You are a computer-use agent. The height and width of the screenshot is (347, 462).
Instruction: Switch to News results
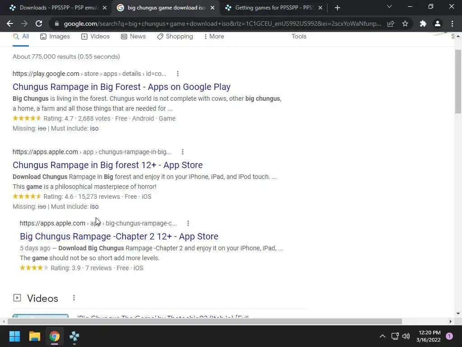click(x=134, y=36)
